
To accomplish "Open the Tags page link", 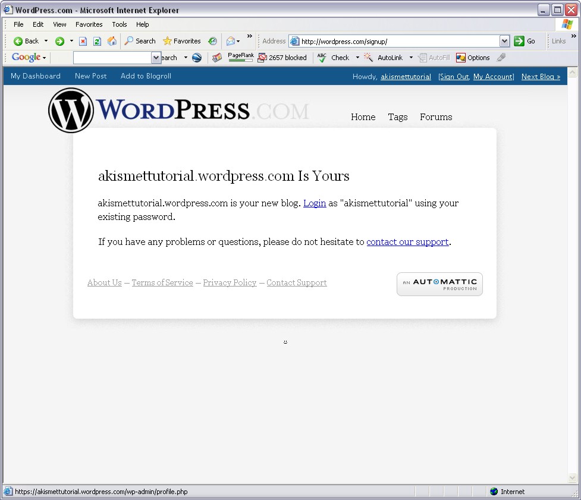I will click(x=398, y=117).
